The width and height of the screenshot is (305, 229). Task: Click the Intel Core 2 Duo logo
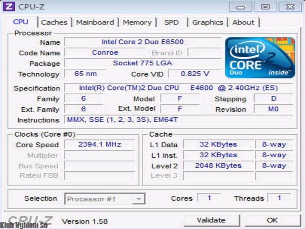click(260, 58)
